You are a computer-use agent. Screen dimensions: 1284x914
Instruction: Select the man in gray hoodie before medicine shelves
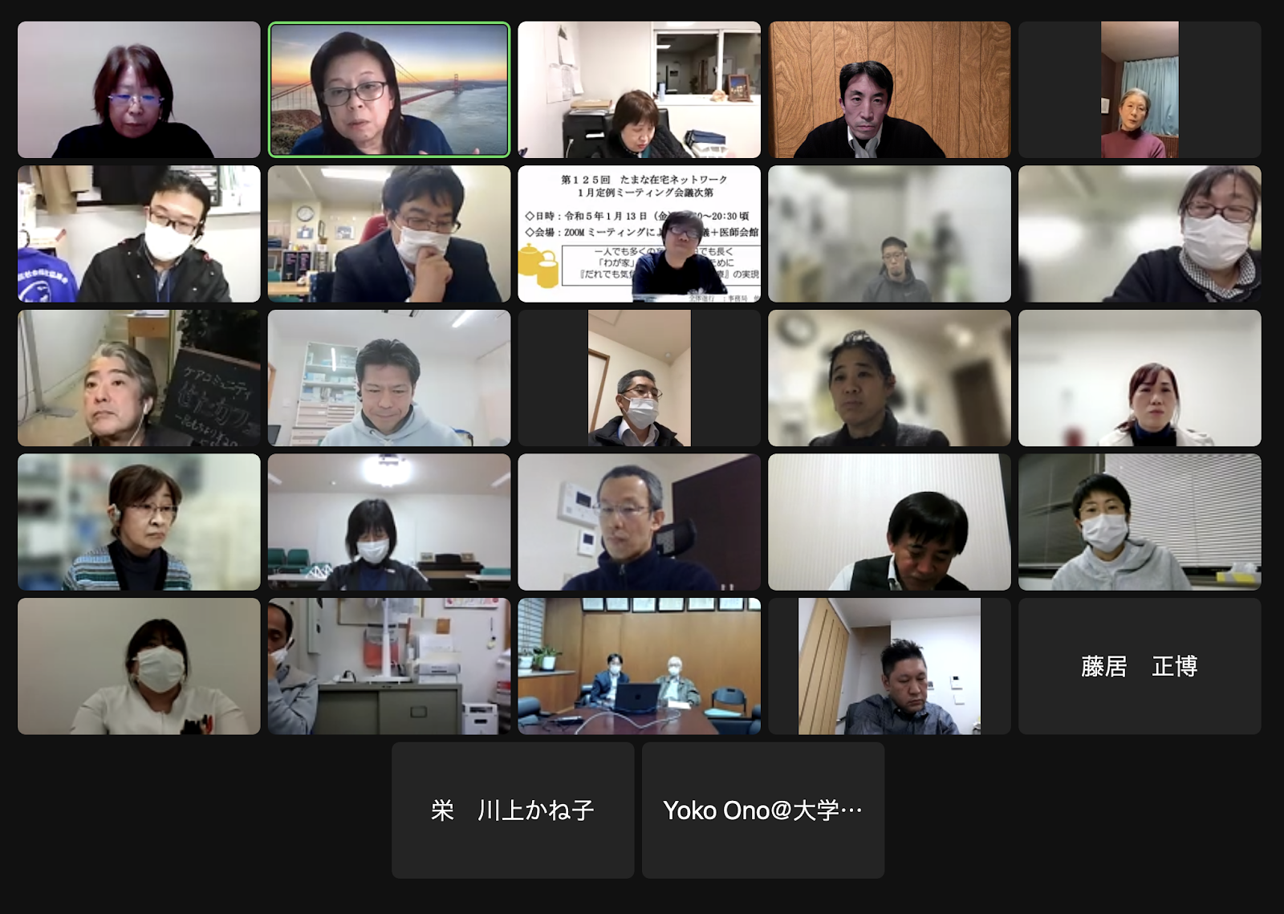[389, 378]
